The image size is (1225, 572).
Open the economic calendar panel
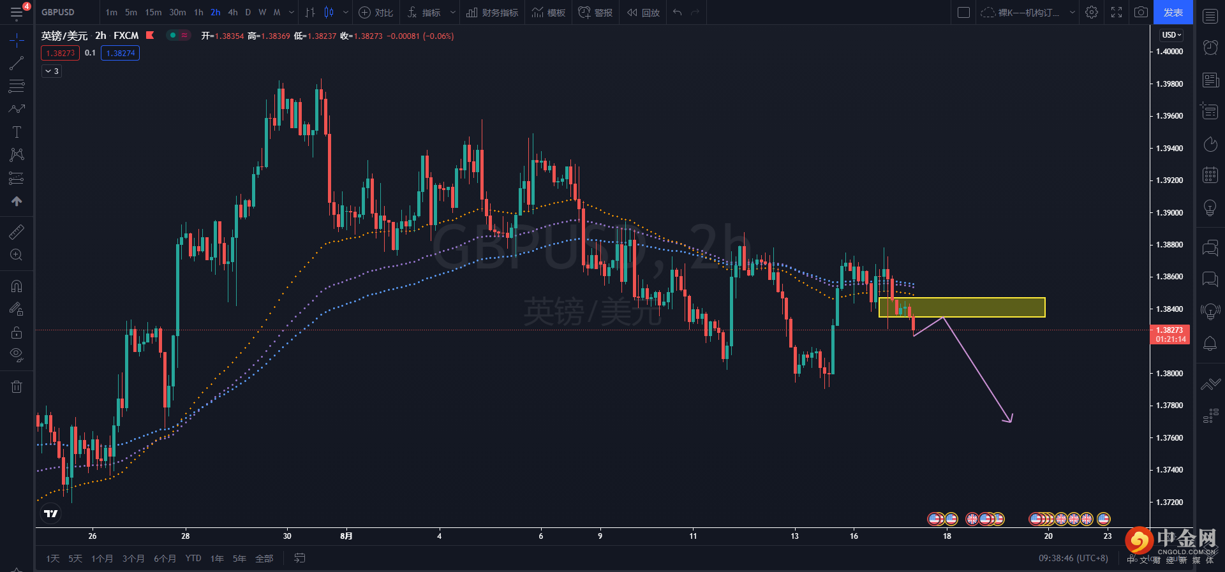click(1210, 175)
